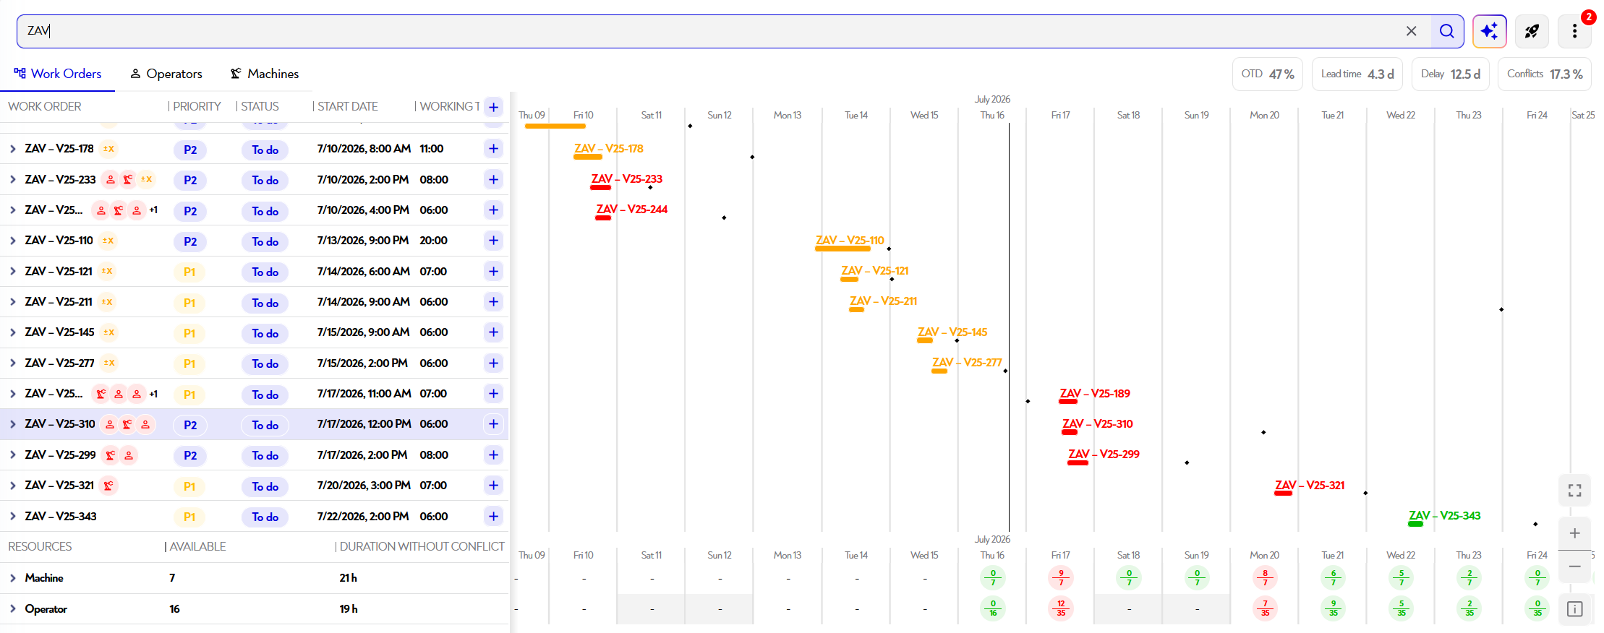
Task: Add column with plus in table header
Action: pyautogui.click(x=494, y=107)
